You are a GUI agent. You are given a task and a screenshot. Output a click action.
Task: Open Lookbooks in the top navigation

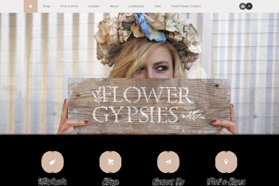[136, 6]
